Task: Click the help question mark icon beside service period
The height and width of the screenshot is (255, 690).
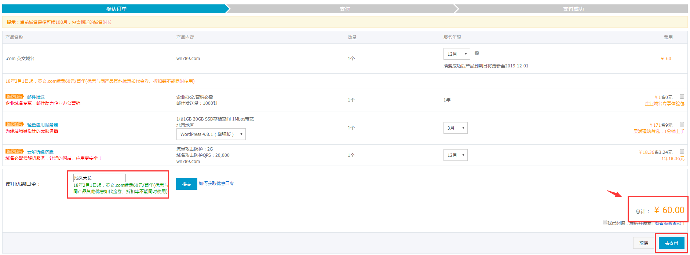Action: pyautogui.click(x=477, y=53)
